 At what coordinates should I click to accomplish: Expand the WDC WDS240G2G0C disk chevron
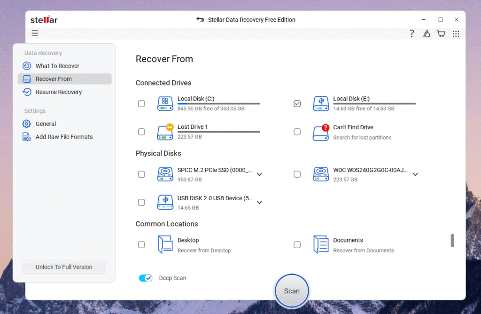(x=415, y=174)
